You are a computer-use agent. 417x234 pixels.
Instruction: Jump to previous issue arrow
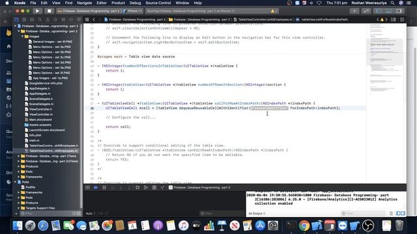pyautogui.click(x=378, y=19)
